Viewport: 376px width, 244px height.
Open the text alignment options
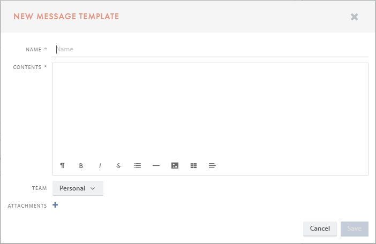coord(212,165)
